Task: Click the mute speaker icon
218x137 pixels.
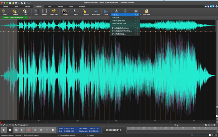Action: [x=192, y=135]
